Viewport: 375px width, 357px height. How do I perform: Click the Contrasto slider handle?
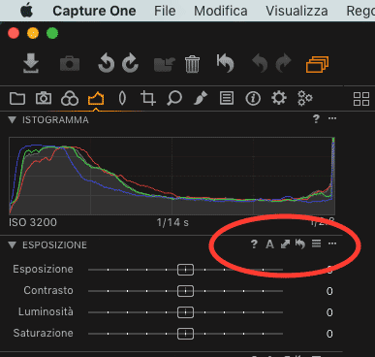[x=185, y=291]
